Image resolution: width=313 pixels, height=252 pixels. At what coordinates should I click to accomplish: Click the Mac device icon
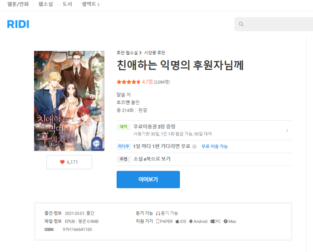(x=225, y=221)
